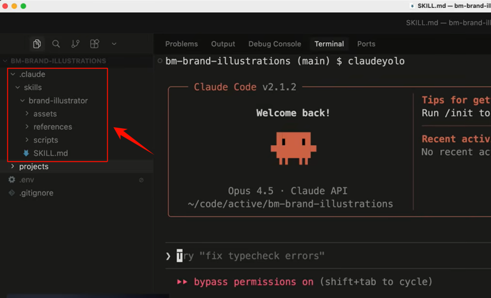
Task: Open the .gitignore file name
Action: click(36, 193)
